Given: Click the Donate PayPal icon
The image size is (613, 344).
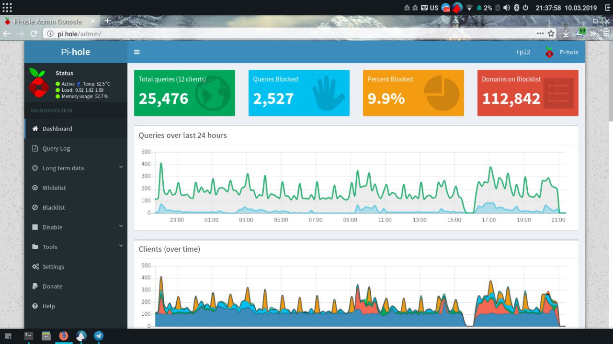Looking at the screenshot, I should point(35,286).
